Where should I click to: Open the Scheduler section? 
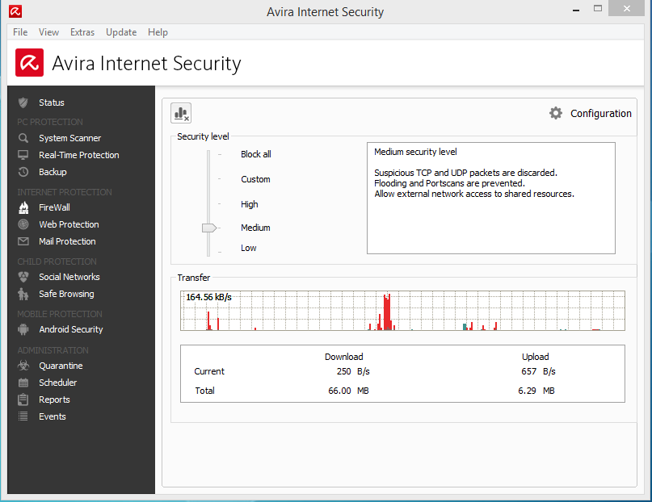(x=57, y=383)
